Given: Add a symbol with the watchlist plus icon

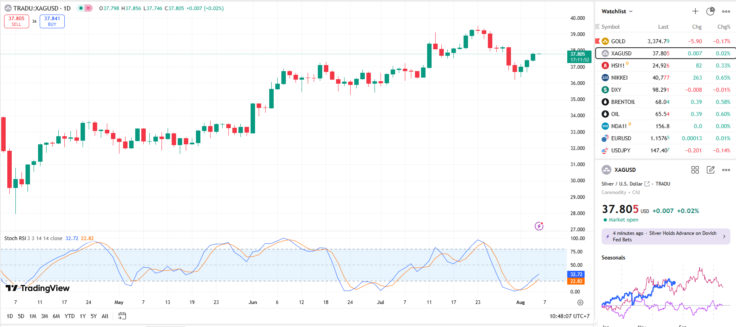Looking at the screenshot, I should click(695, 11).
